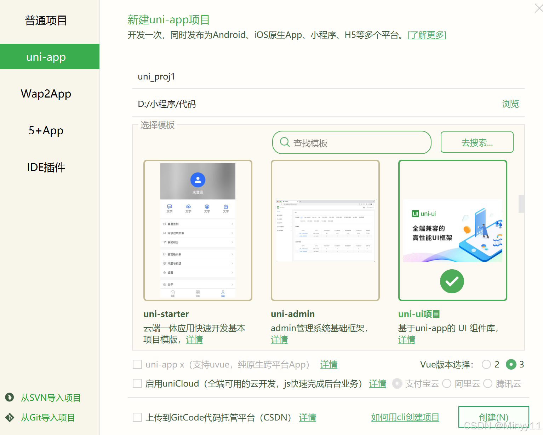This screenshot has width=543, height=435.
Task: Click the uni-ui logo in template preview
Action: coord(424,213)
